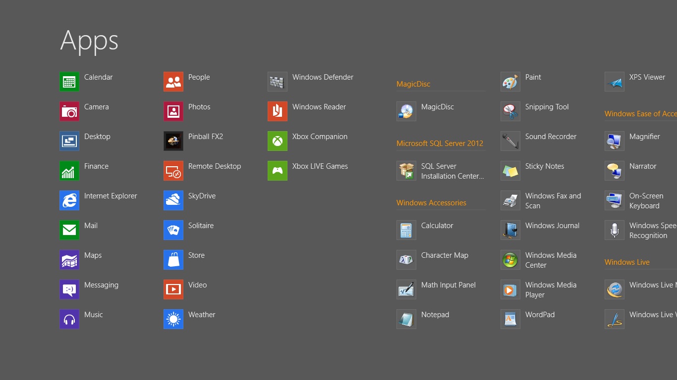Screen dimensions: 677x380
Task: Launch Windows Media Center icon
Action: (510, 260)
